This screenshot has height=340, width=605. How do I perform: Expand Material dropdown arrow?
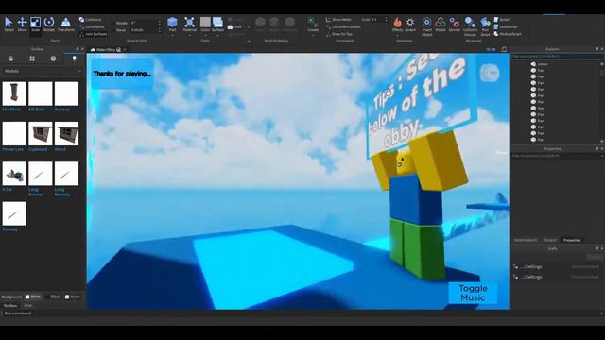pos(189,35)
